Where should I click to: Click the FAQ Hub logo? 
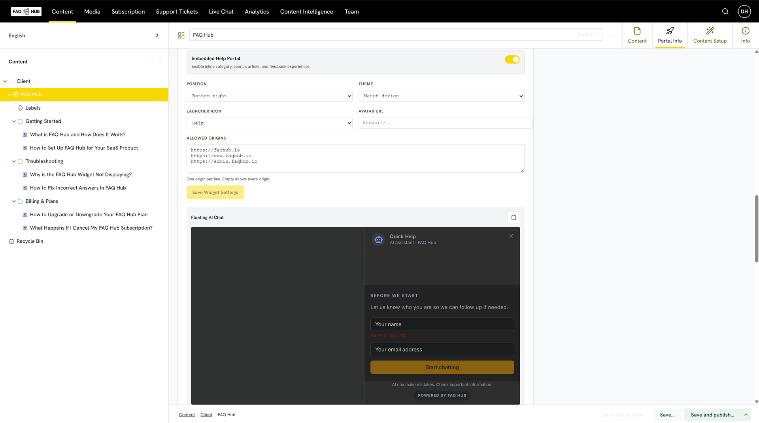pos(26,11)
